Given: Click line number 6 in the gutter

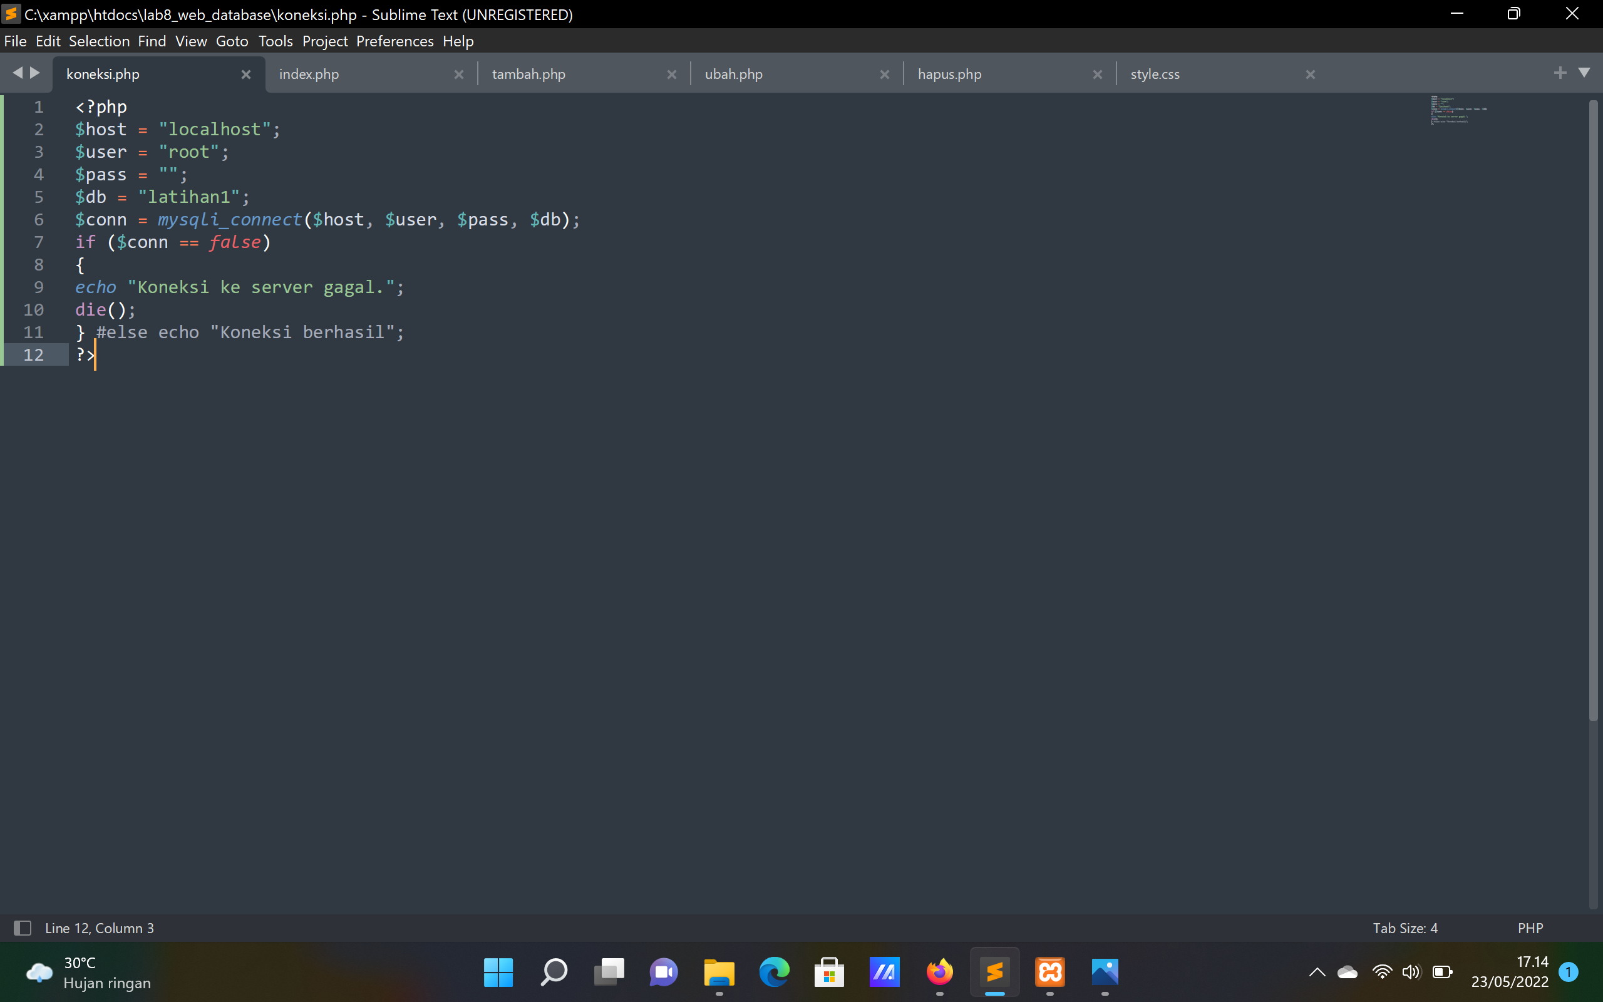Looking at the screenshot, I should click(x=38, y=219).
